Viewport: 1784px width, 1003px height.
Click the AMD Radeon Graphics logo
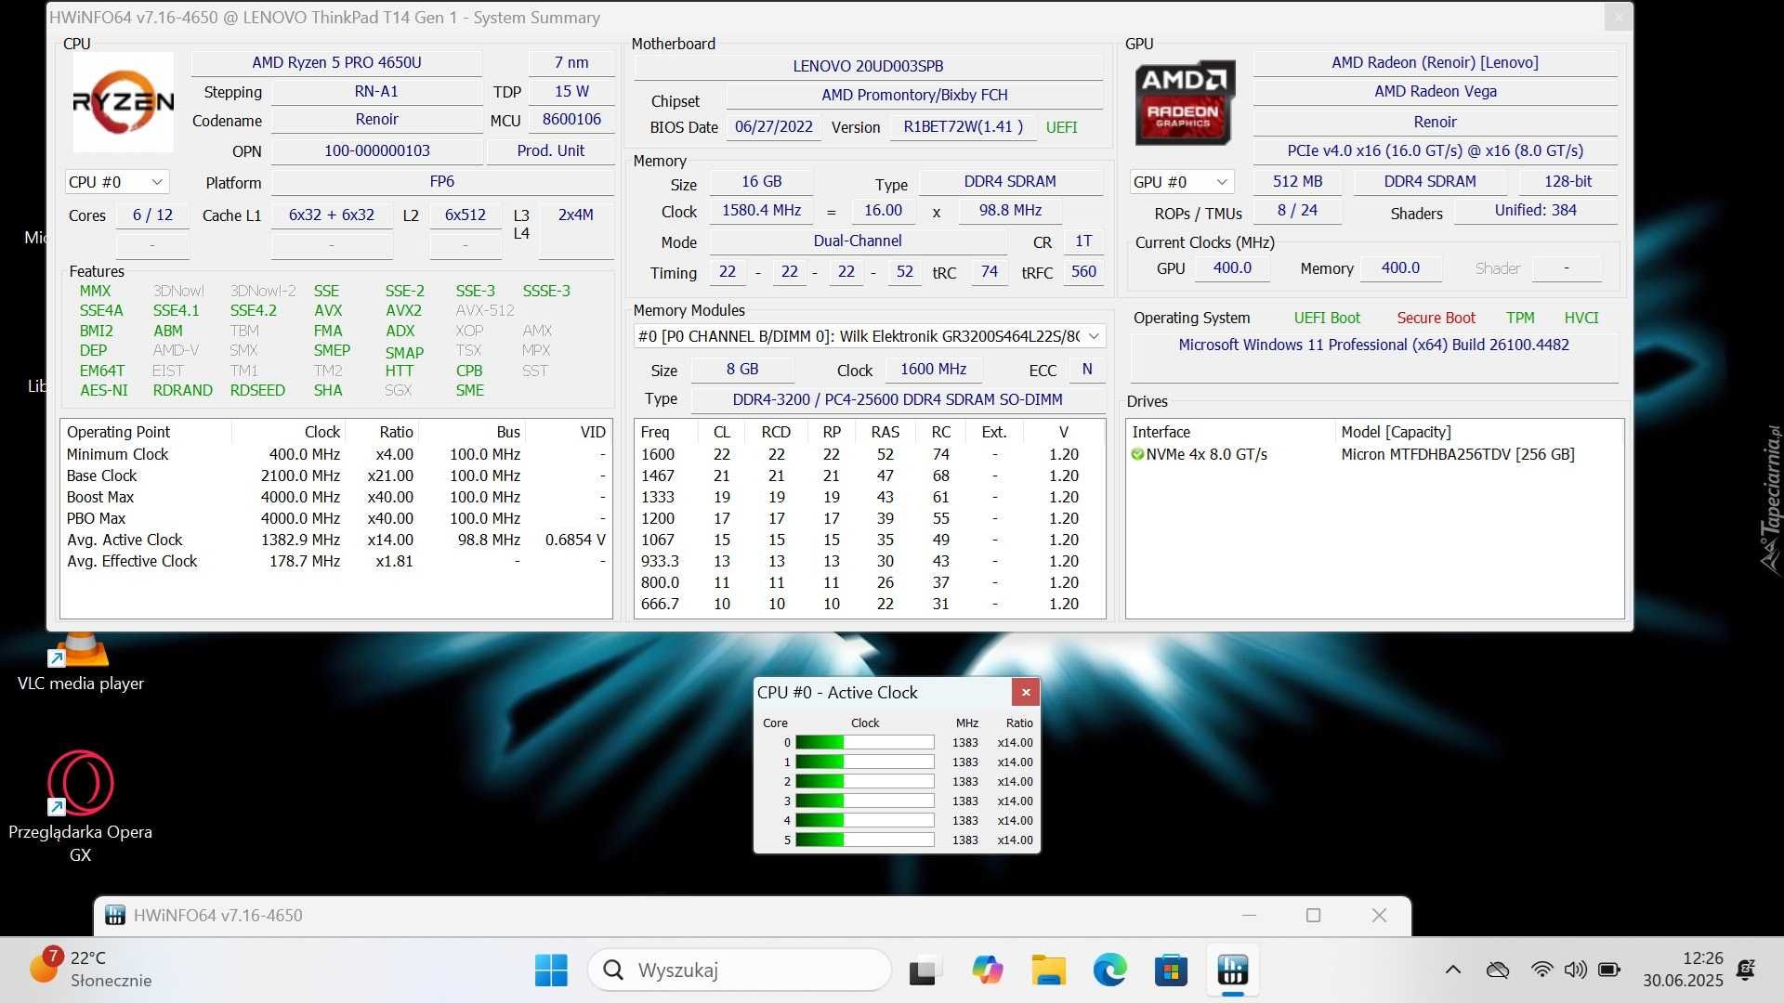[x=1185, y=102]
